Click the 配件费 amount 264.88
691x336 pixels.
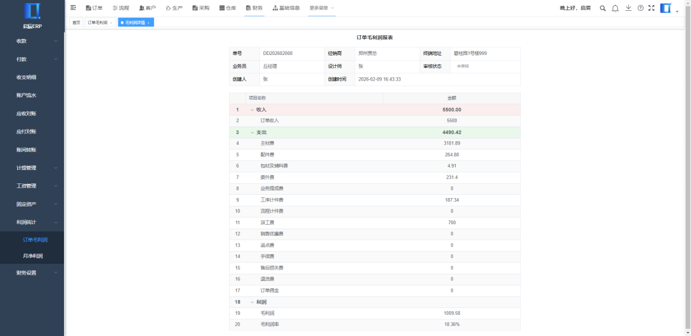coord(452,155)
